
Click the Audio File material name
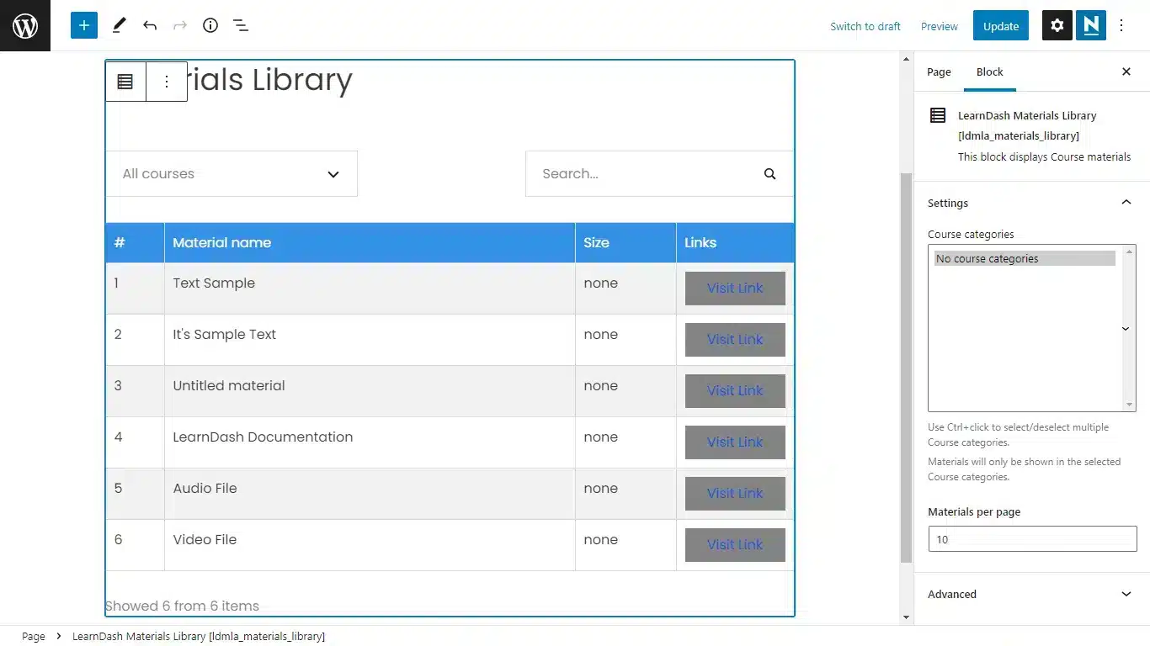(x=205, y=489)
